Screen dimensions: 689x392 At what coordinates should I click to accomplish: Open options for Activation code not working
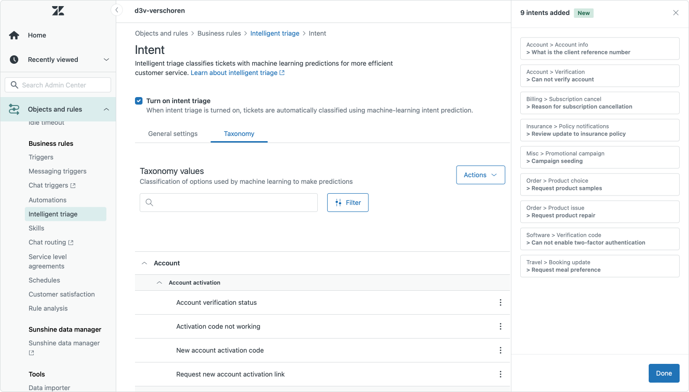click(x=501, y=326)
